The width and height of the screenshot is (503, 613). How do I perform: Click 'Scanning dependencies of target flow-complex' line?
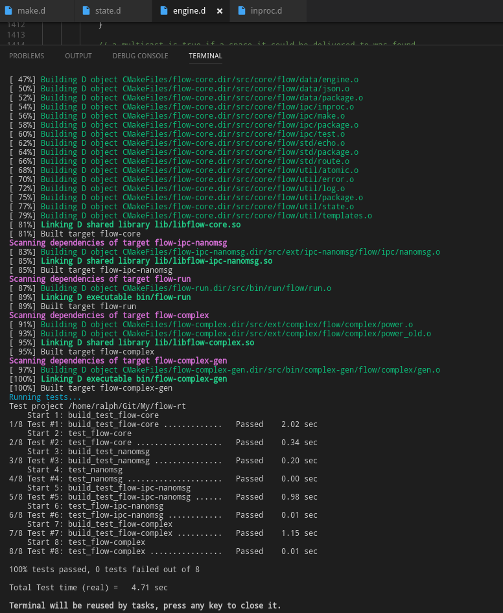click(109, 316)
